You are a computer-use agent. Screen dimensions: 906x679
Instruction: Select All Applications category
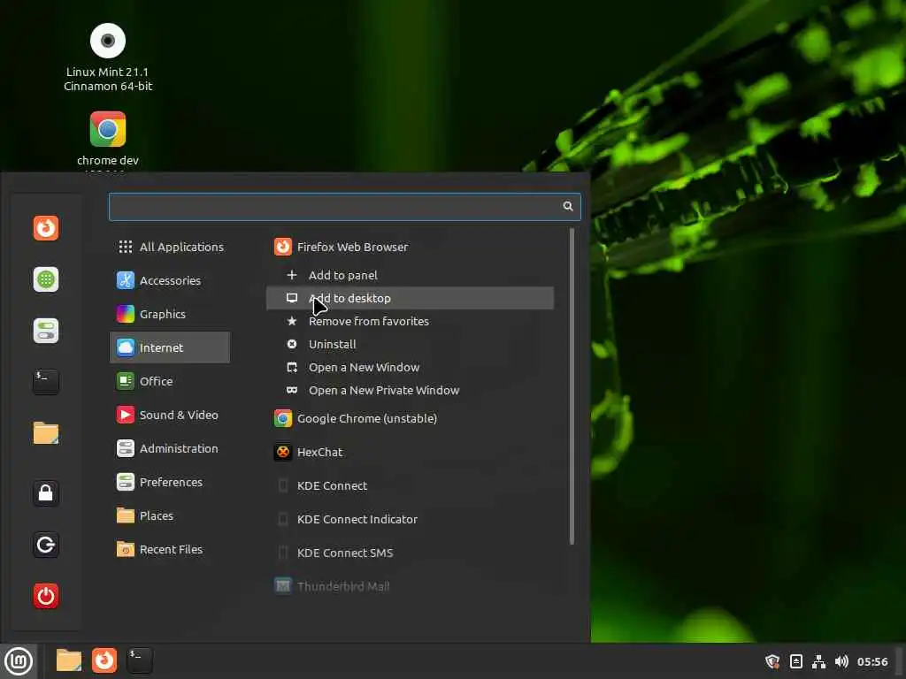tap(170, 248)
